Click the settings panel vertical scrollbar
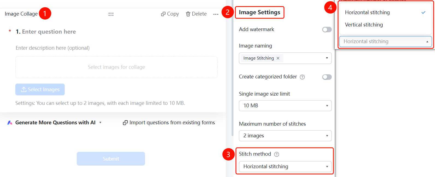 click(232, 68)
